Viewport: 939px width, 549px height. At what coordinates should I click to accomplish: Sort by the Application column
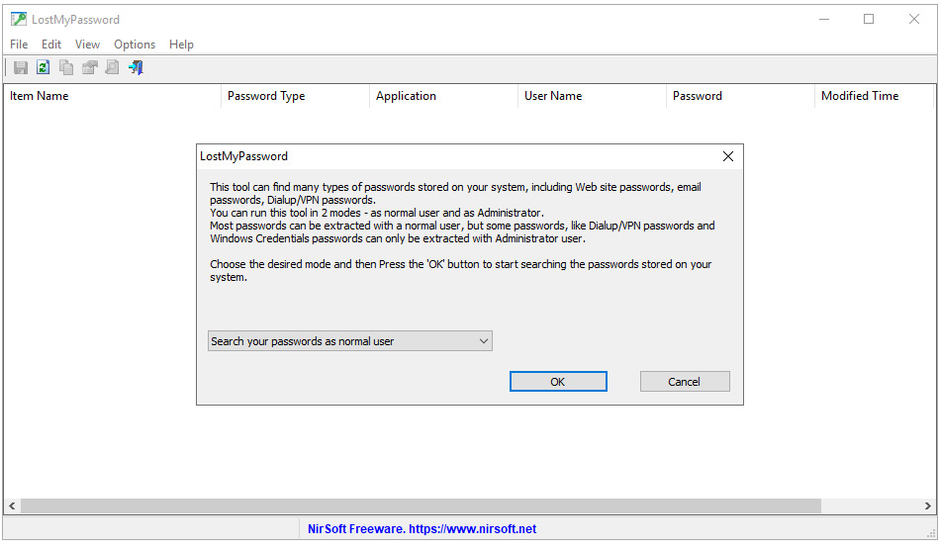click(443, 96)
